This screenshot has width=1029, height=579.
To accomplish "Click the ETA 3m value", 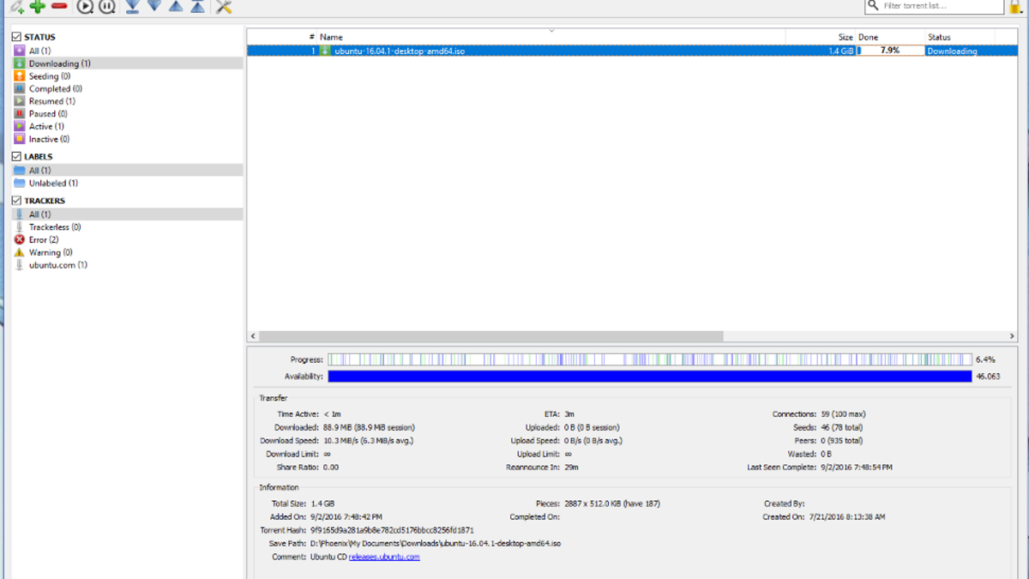I will coord(569,414).
